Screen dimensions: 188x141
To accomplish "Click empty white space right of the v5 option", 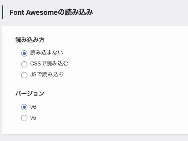I will pos(105,118).
